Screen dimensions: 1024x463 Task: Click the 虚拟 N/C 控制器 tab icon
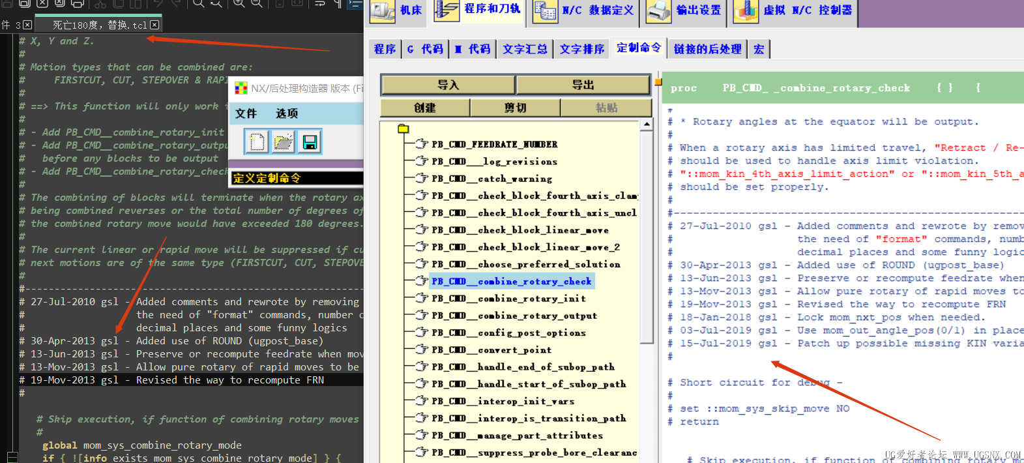pos(746,10)
